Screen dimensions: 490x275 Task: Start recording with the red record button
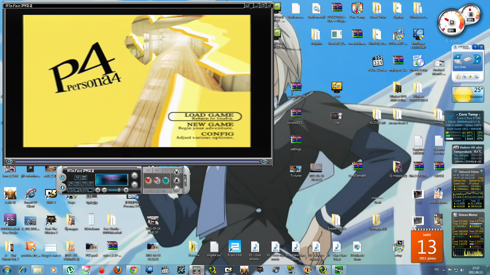(x=148, y=181)
